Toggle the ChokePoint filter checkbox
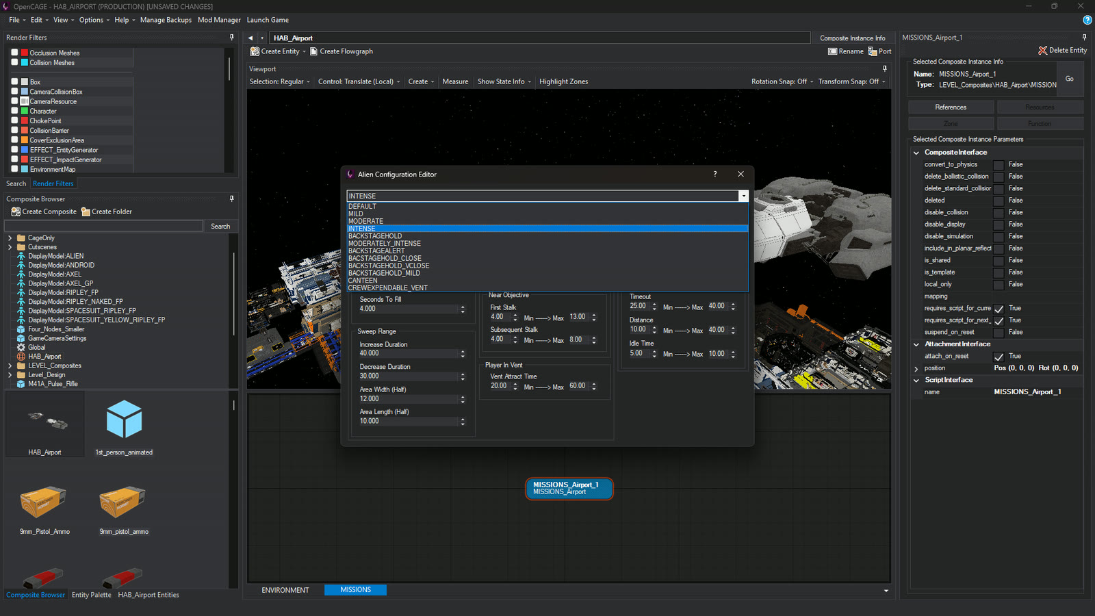1095x616 pixels. (x=14, y=120)
